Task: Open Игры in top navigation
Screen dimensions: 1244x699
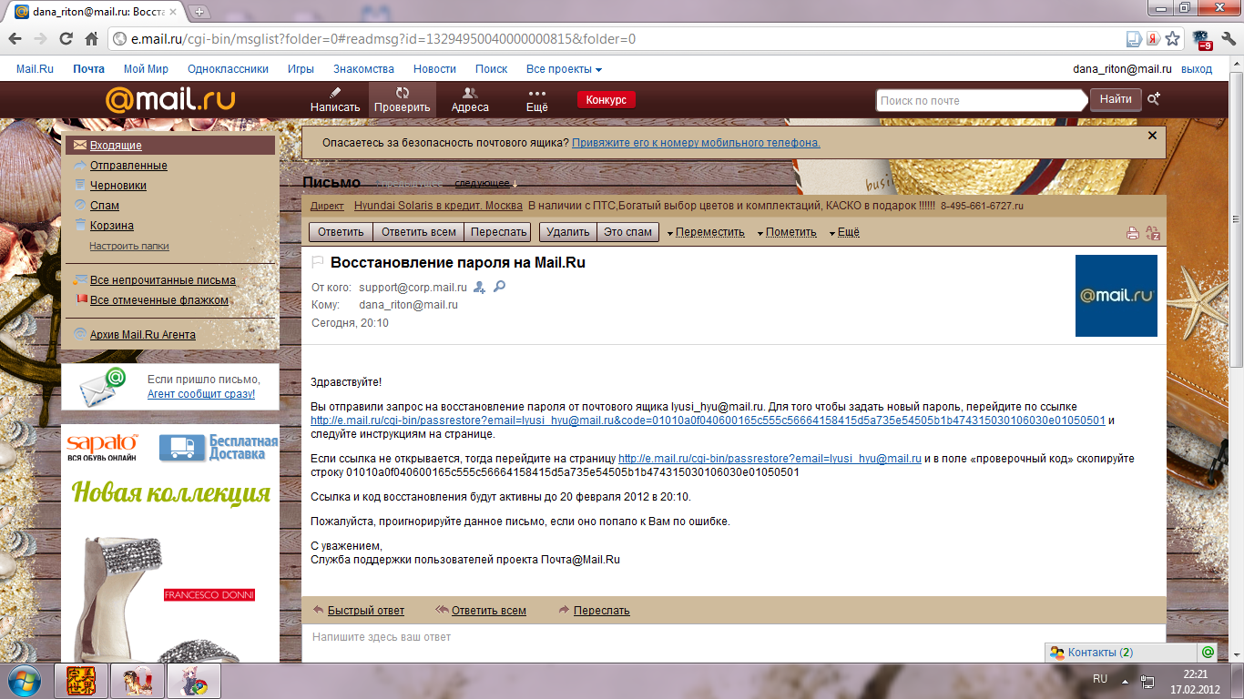Action: pos(301,69)
